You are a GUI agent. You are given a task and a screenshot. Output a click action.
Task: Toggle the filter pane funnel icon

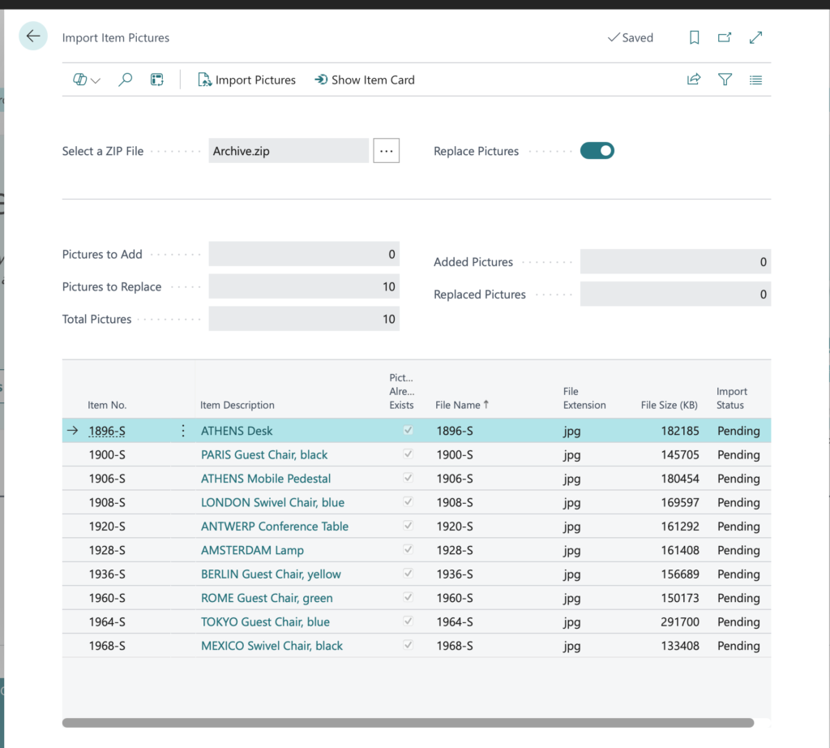[725, 80]
